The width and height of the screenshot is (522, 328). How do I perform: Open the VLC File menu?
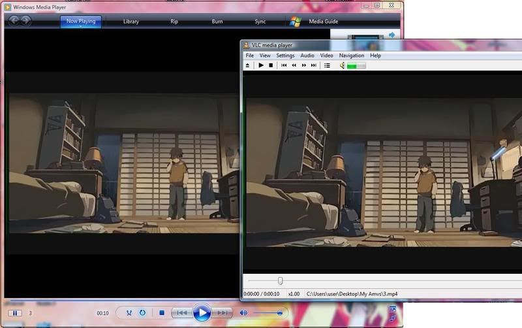click(x=250, y=56)
